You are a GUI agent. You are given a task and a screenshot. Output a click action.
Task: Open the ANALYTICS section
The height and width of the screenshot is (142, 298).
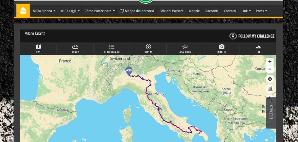point(185,49)
